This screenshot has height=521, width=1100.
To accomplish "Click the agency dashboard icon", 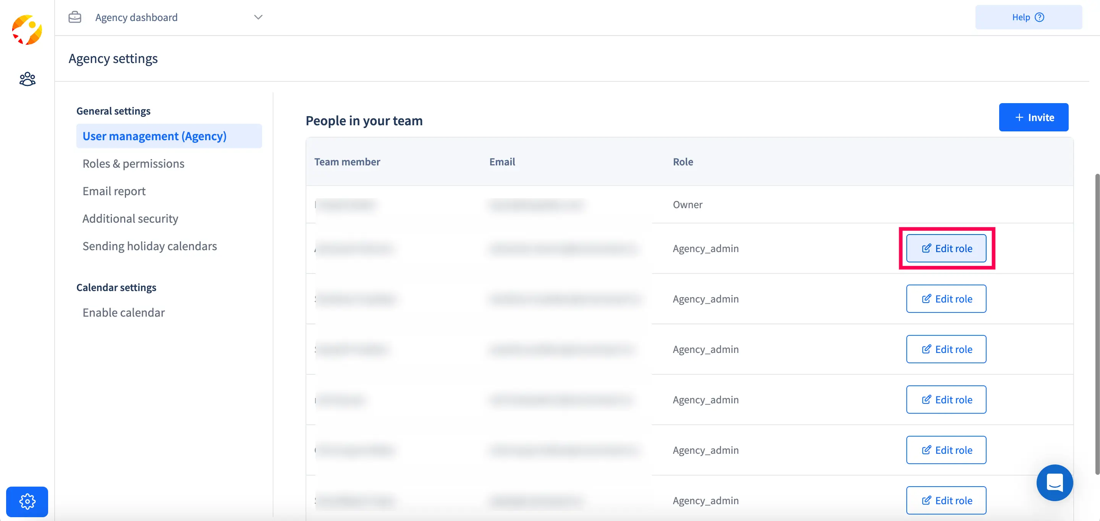I will point(74,16).
